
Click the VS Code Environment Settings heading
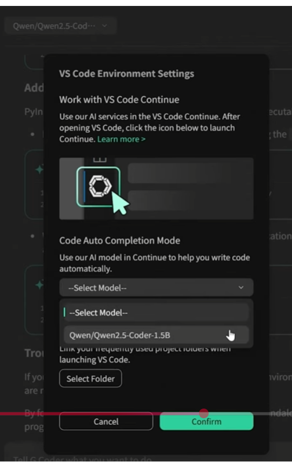tap(127, 73)
